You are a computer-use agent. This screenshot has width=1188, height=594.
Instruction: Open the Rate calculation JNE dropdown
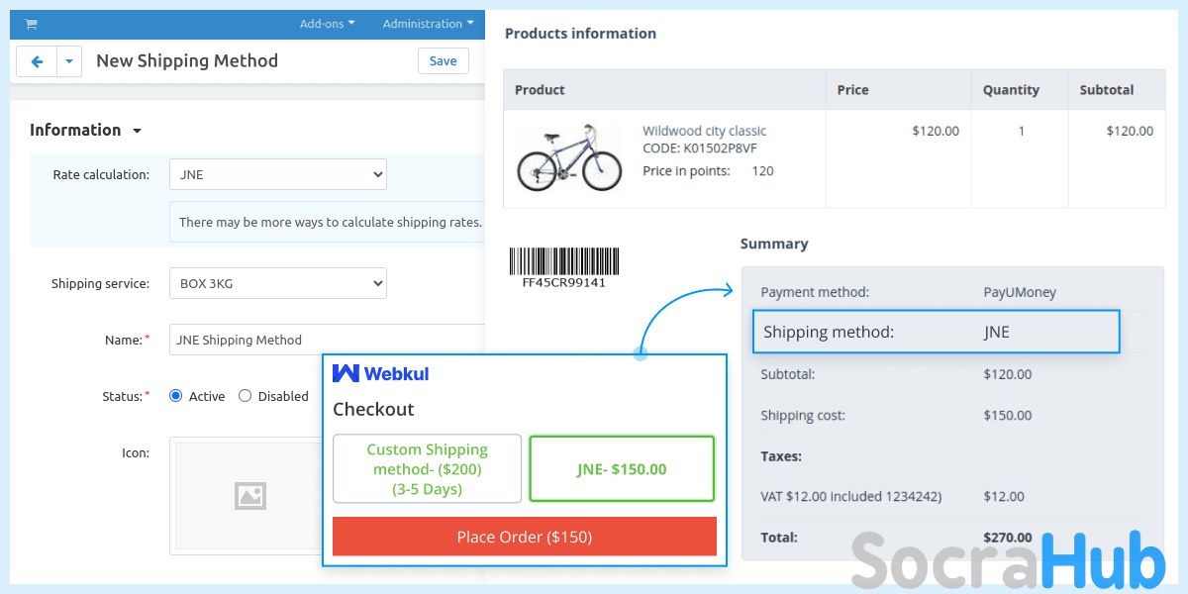click(278, 174)
